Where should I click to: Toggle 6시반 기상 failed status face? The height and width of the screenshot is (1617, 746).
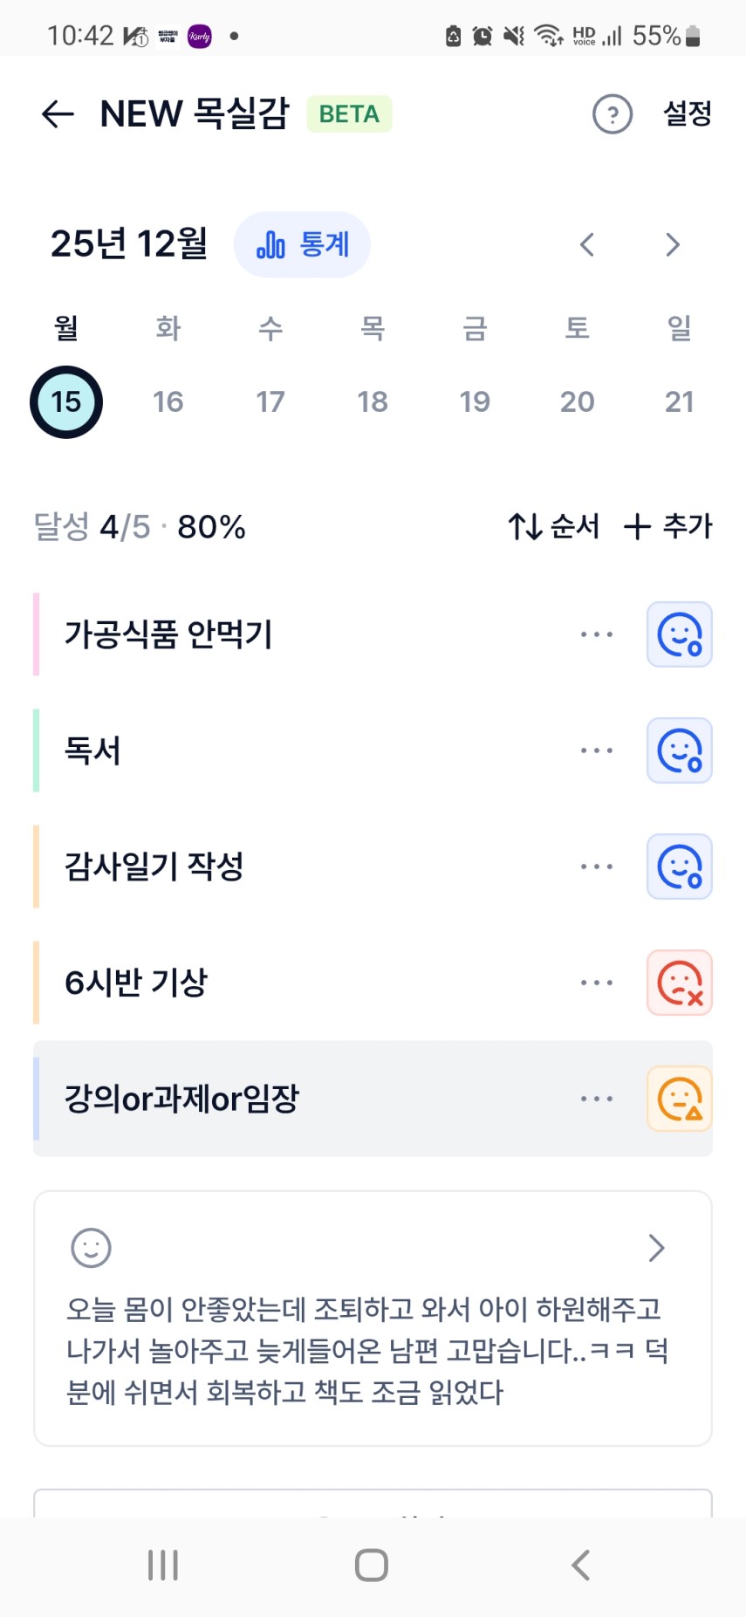tap(679, 983)
